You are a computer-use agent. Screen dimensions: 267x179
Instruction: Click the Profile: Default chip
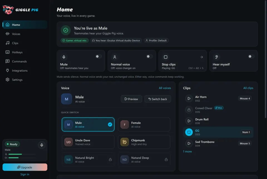coord(156,41)
